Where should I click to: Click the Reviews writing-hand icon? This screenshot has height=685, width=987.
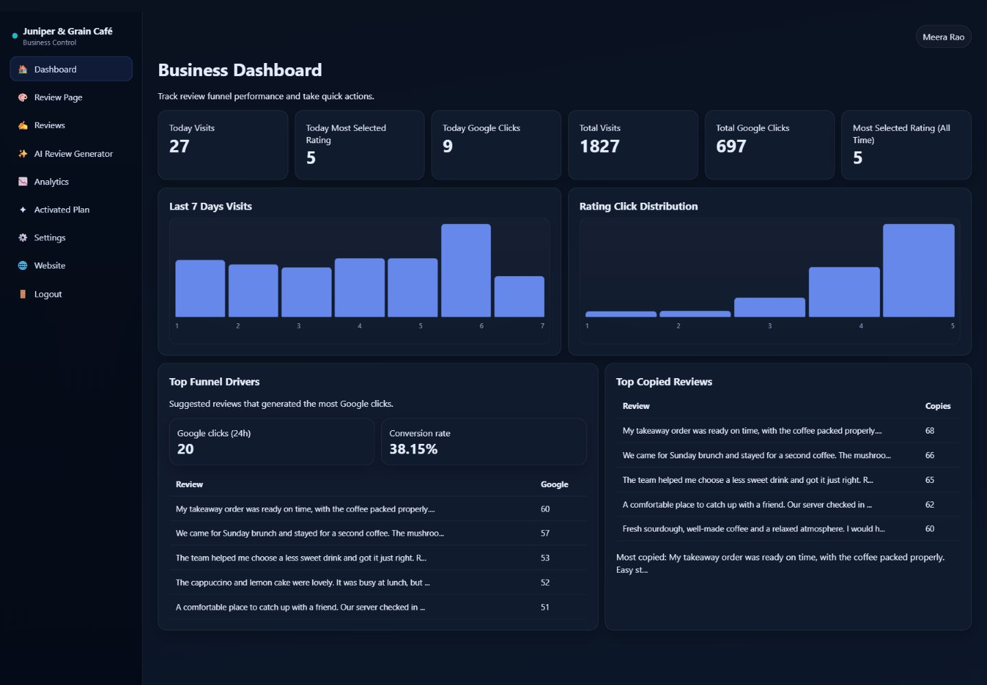tap(23, 125)
